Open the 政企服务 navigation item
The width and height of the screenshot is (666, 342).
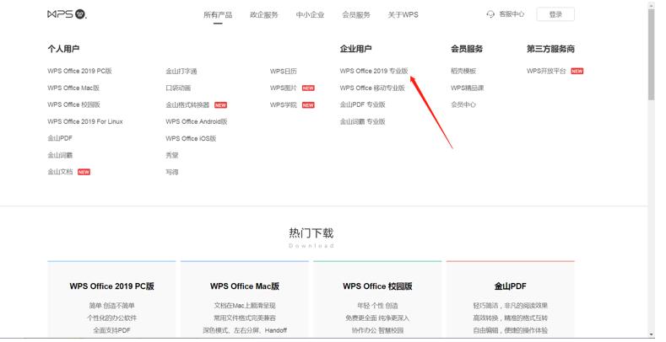coord(263,15)
